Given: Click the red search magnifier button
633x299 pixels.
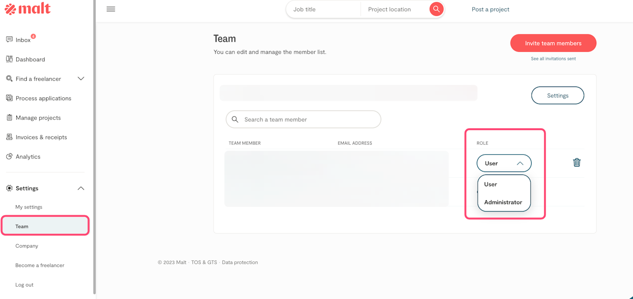Looking at the screenshot, I should click(436, 9).
